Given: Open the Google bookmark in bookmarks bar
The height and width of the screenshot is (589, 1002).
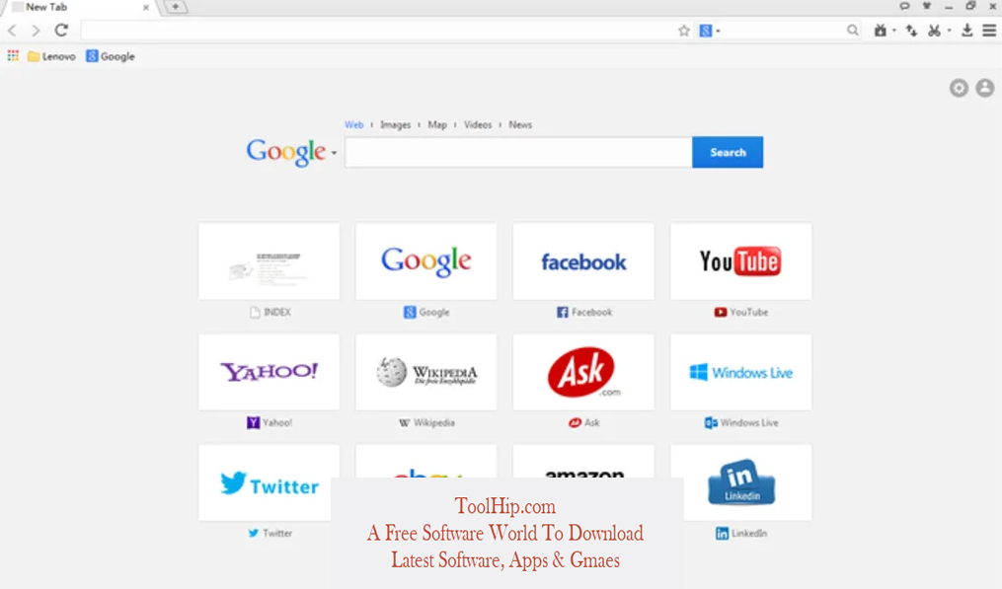Looking at the screenshot, I should coord(111,56).
